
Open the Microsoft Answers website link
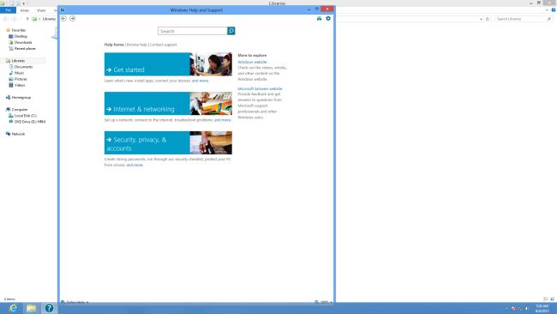coord(260,88)
